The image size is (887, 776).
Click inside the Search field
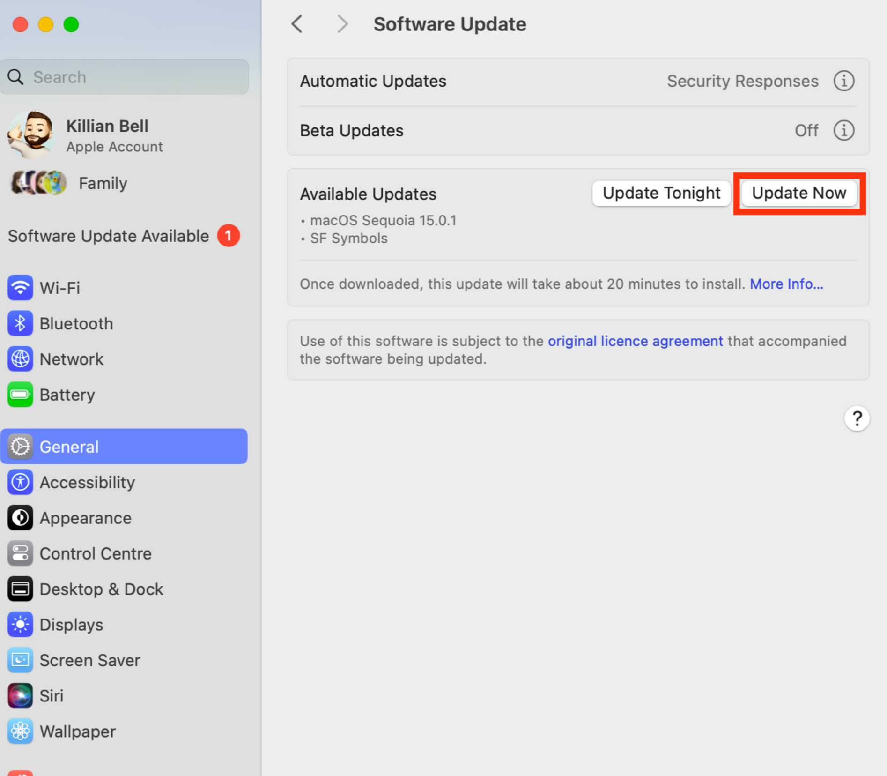[124, 76]
